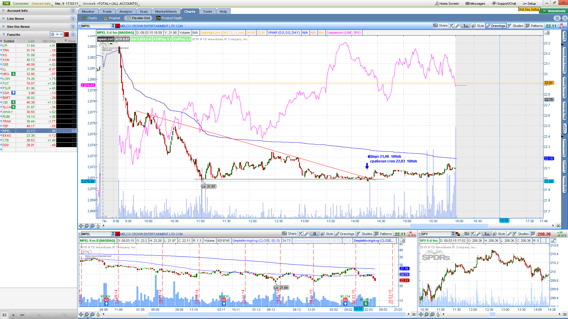This screenshot has width=568, height=319.
Task: Collapse the Favorite watchlist section
Action: [4, 34]
